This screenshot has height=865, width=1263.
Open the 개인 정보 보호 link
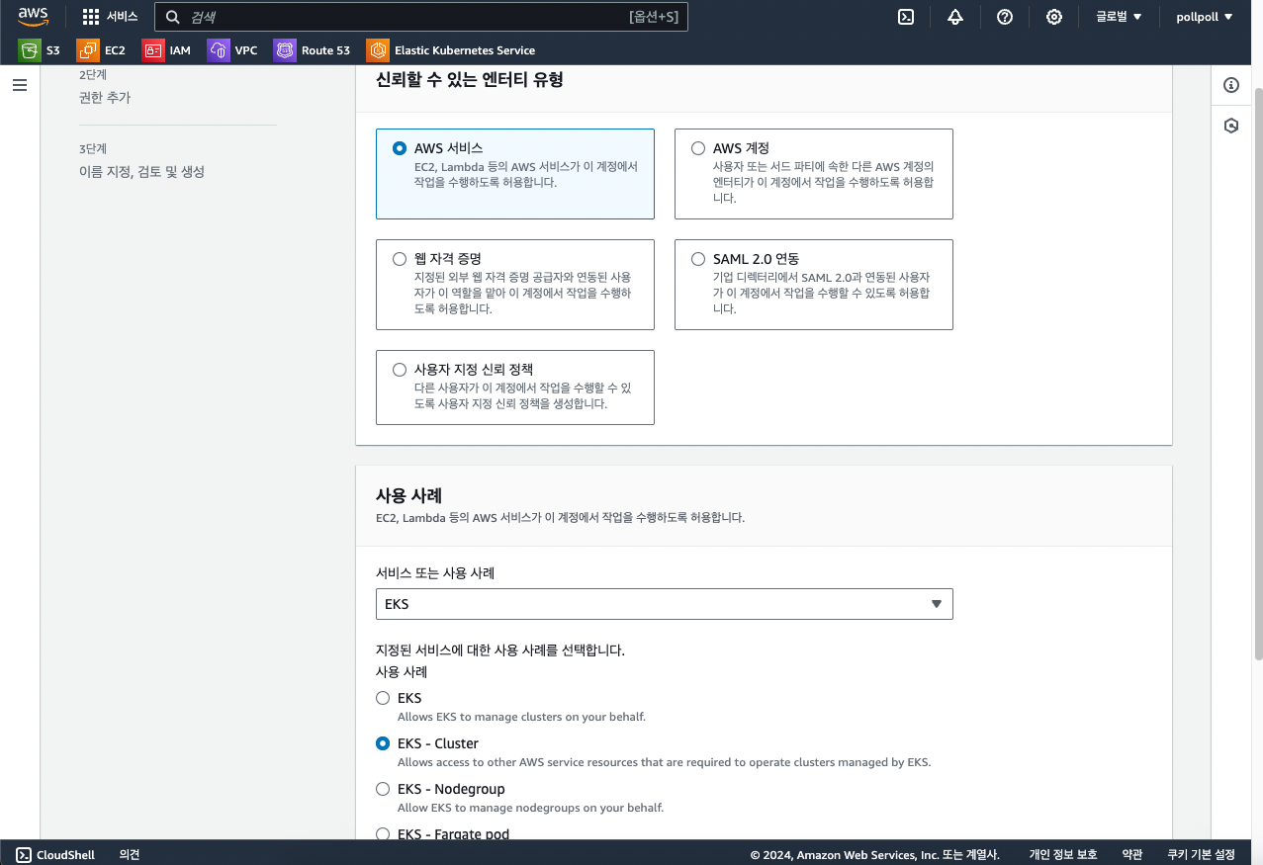click(1063, 855)
